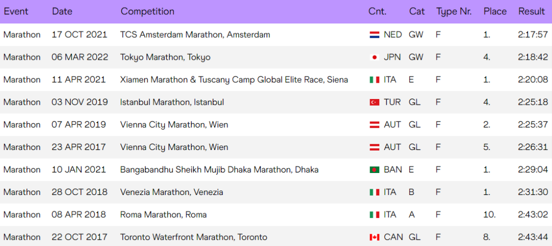Sort by the Date column header
Image resolution: width=552 pixels, height=246 pixels.
pyautogui.click(x=62, y=11)
